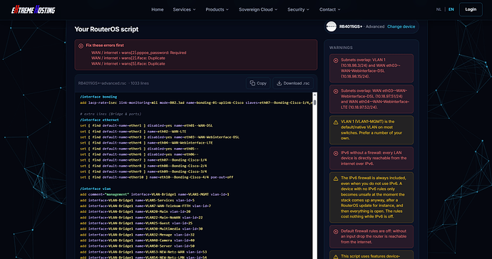Click code line for VLAN25-Guest
The width and height of the screenshot is (492, 259).
[137, 223]
